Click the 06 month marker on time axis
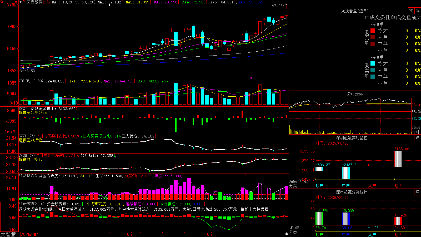Screen dimensions: 421x237 click(x=209, y=234)
